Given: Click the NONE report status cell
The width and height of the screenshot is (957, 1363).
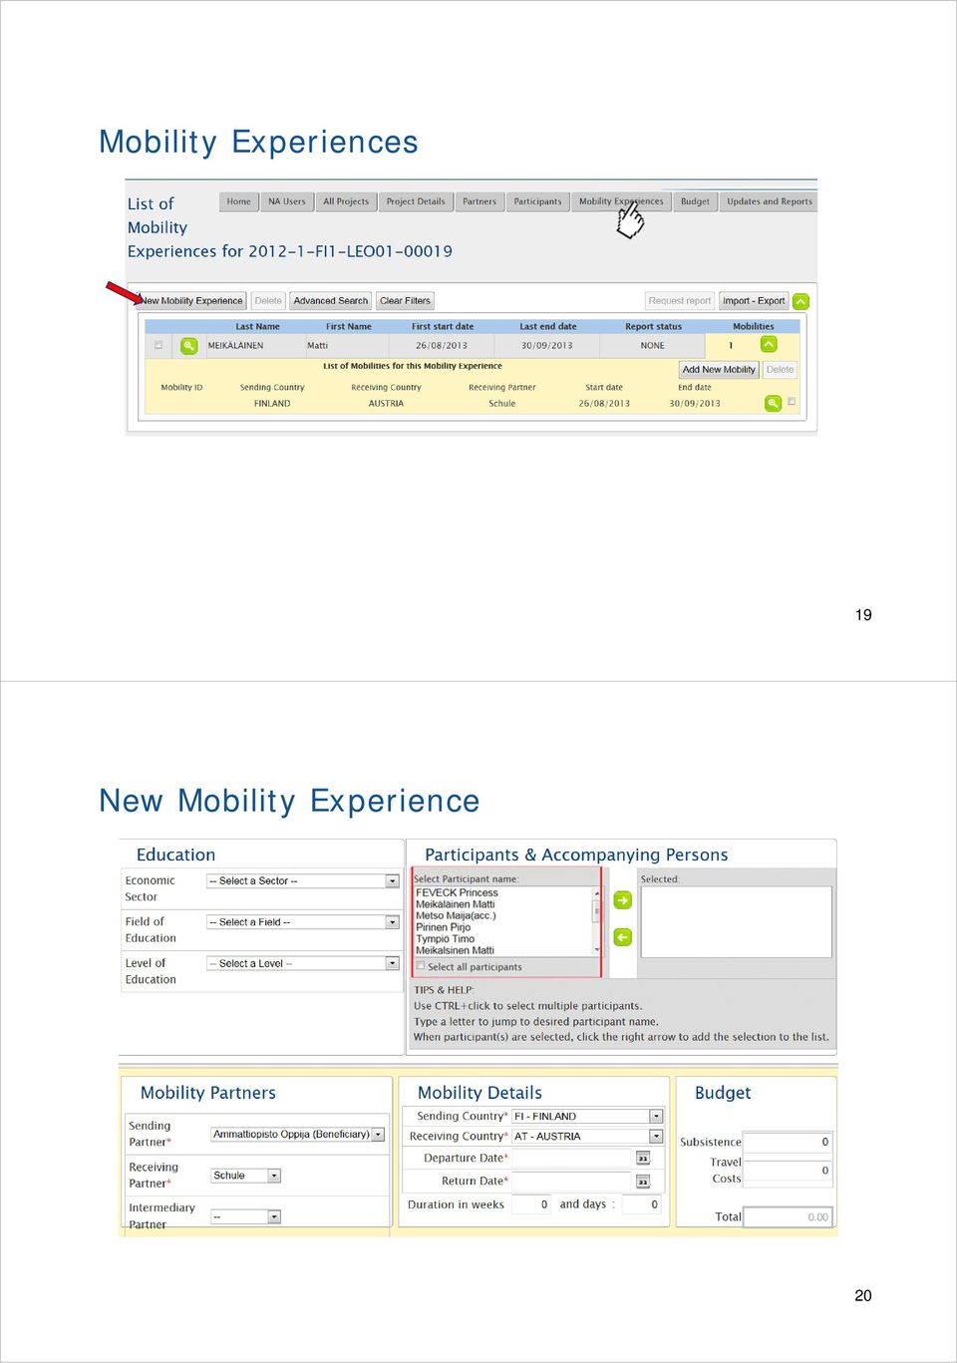Looking at the screenshot, I should (652, 346).
